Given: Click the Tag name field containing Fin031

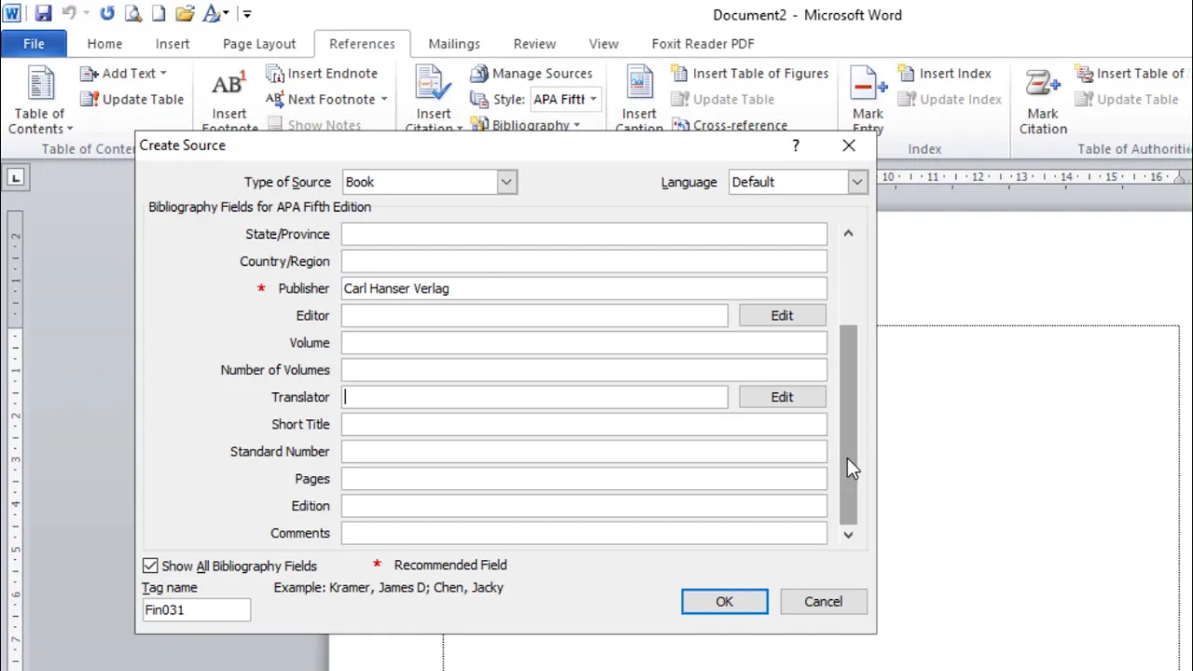Looking at the screenshot, I should coord(197,609).
